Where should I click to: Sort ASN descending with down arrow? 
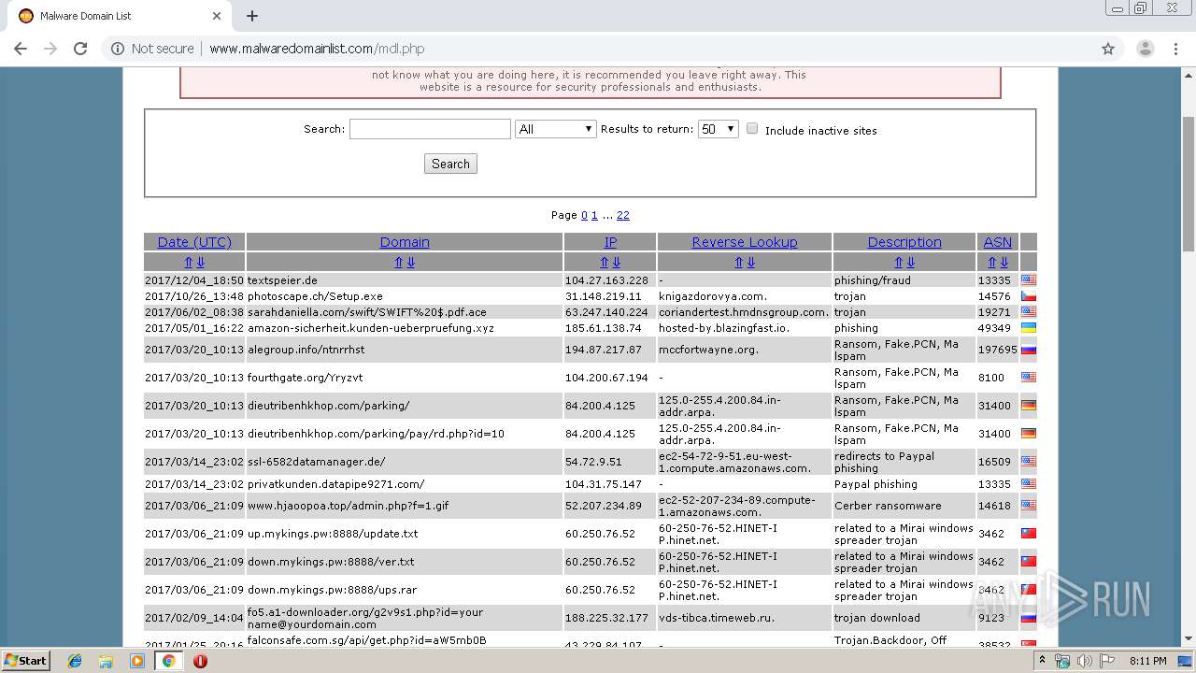click(1004, 263)
